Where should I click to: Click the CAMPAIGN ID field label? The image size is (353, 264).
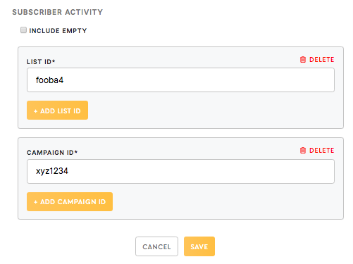[x=52, y=153]
